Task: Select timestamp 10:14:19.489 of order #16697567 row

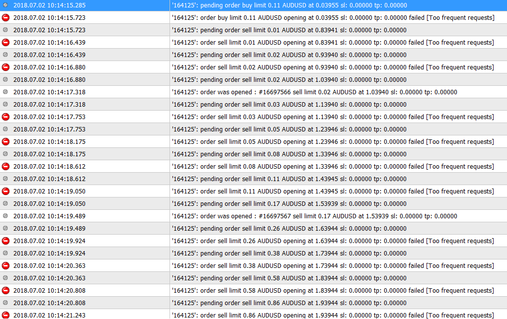Action: pos(50,216)
